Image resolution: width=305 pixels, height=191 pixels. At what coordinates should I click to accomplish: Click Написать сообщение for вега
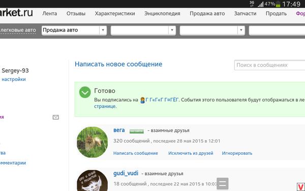[136, 153]
